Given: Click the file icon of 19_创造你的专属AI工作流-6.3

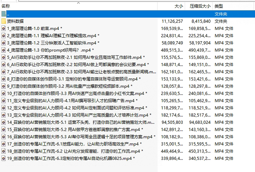Looking at the screenshot, I should [x=4, y=158].
